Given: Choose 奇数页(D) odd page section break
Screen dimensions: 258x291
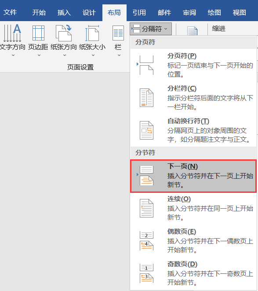Looking at the screenshot, I should click(x=193, y=273).
